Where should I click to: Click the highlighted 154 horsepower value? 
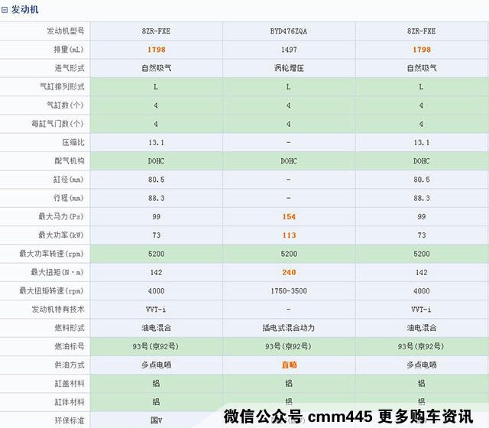289,217
